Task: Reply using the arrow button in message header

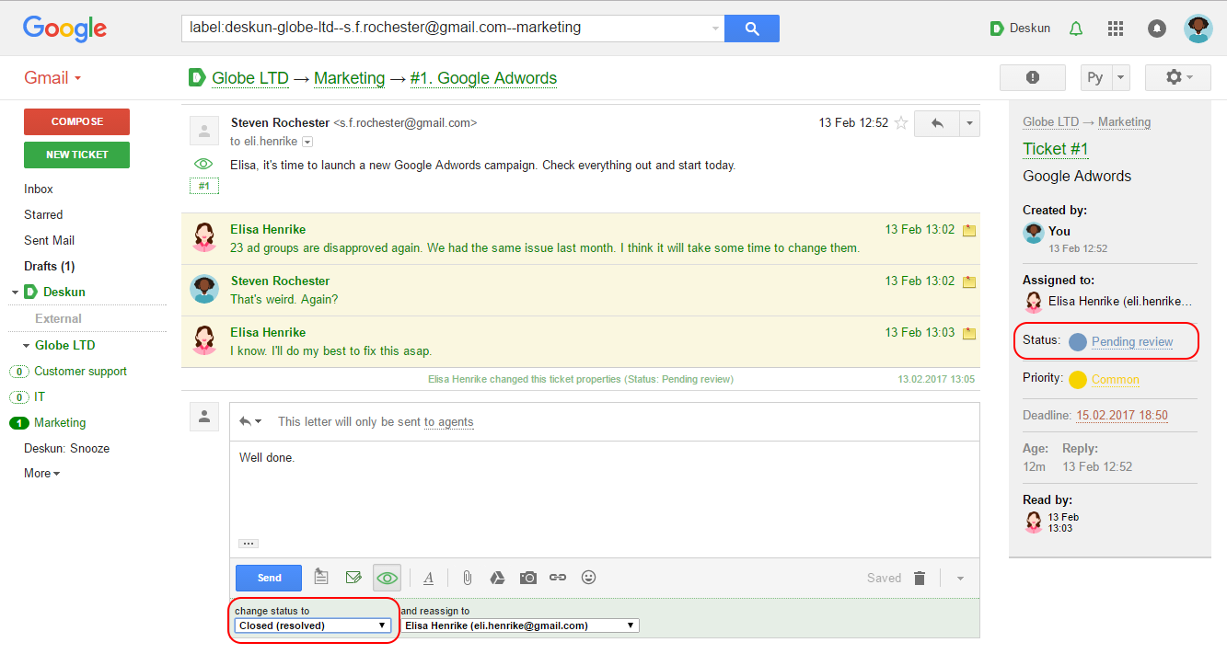Action: pos(937,123)
